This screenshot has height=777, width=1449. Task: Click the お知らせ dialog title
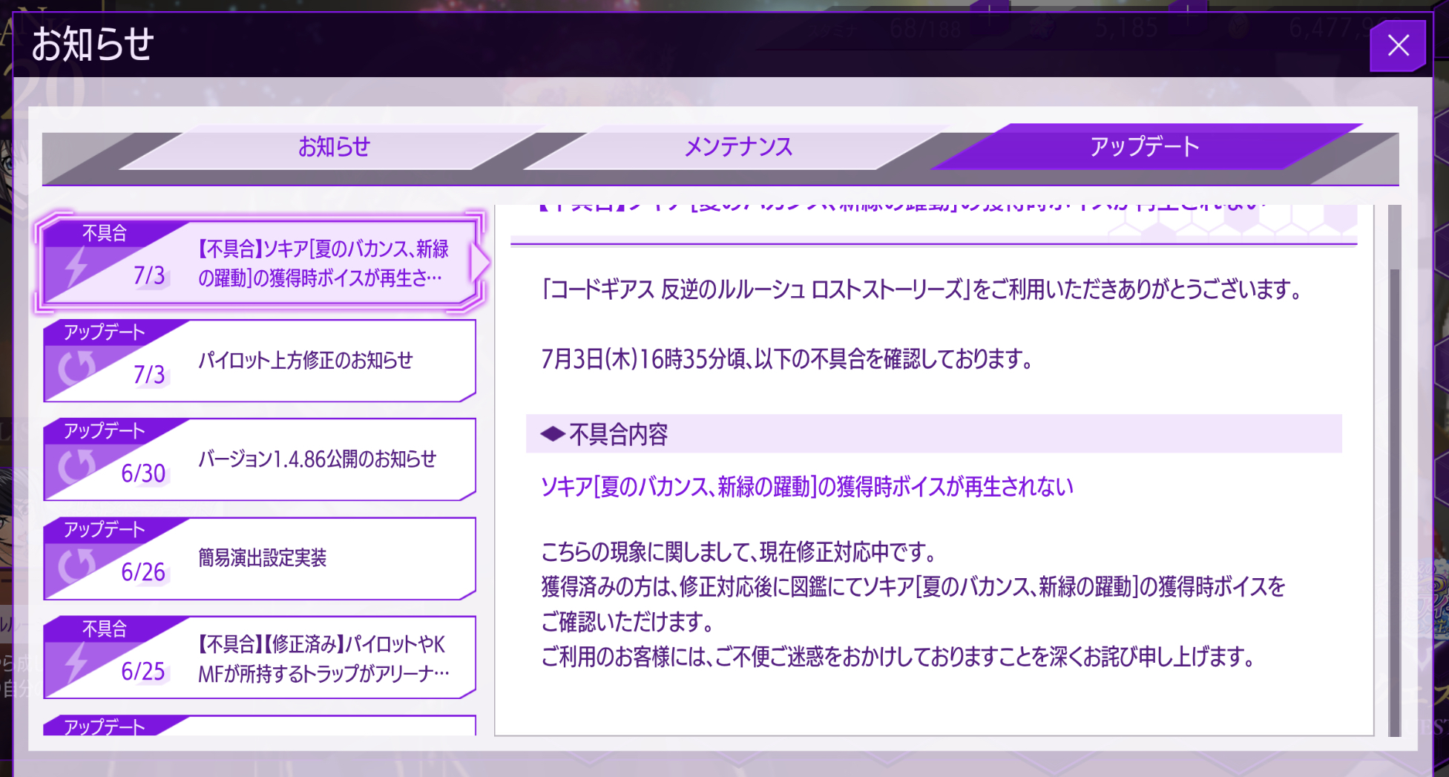point(93,45)
